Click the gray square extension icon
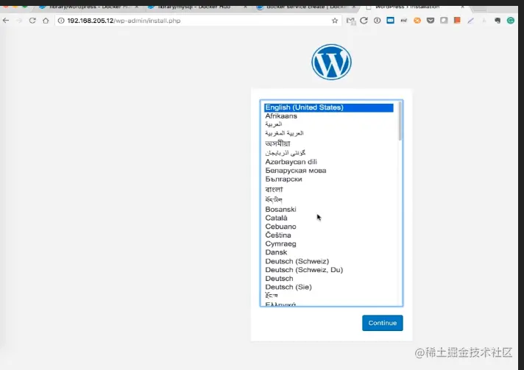This screenshot has width=524, height=370. click(444, 21)
